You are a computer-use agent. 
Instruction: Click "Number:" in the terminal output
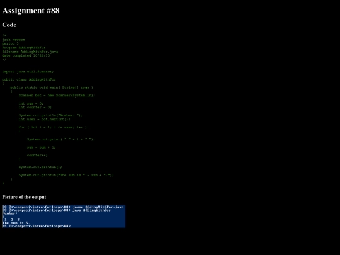coord(9,213)
